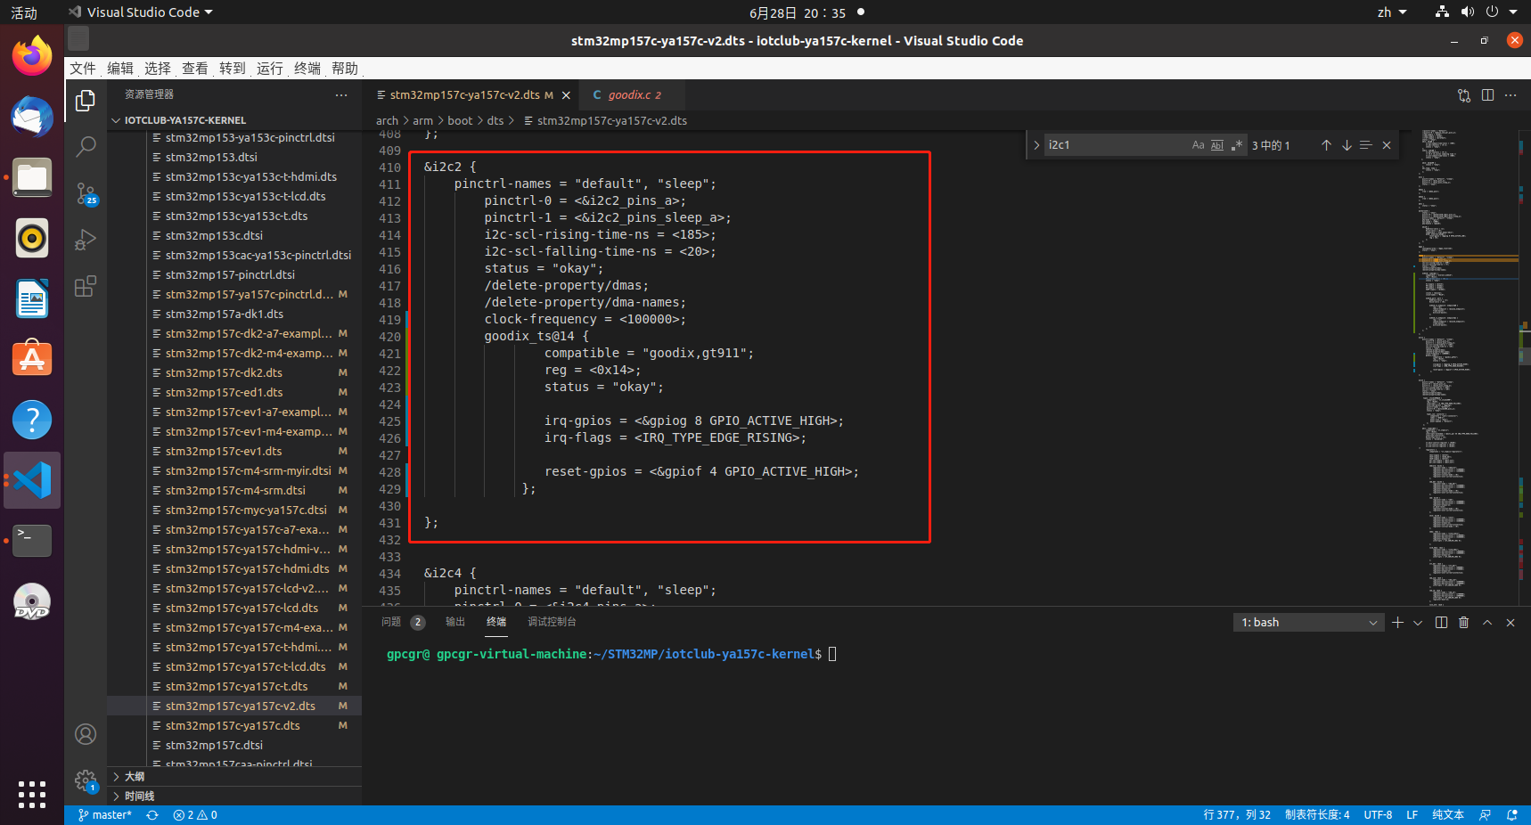The height and width of the screenshot is (825, 1531).
Task: Open the Explorer view in activity bar
Action: click(86, 101)
